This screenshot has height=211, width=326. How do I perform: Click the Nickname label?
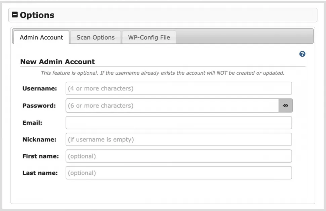(x=39, y=139)
